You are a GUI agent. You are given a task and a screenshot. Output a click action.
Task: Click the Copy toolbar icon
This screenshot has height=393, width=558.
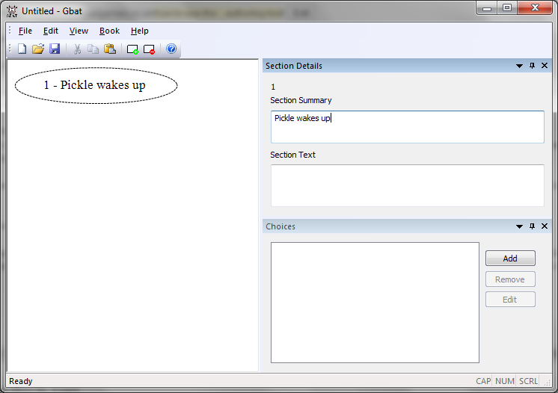pyautogui.click(x=93, y=49)
